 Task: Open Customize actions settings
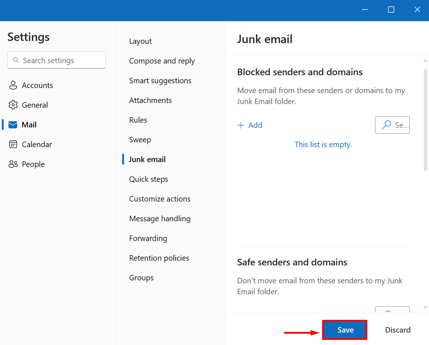pos(160,199)
